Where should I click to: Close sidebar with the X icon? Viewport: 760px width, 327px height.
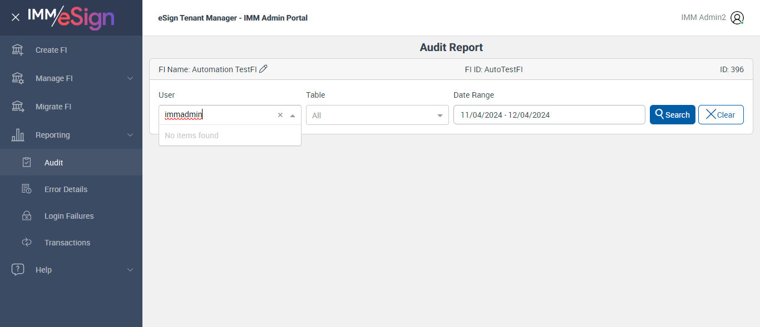(x=16, y=17)
